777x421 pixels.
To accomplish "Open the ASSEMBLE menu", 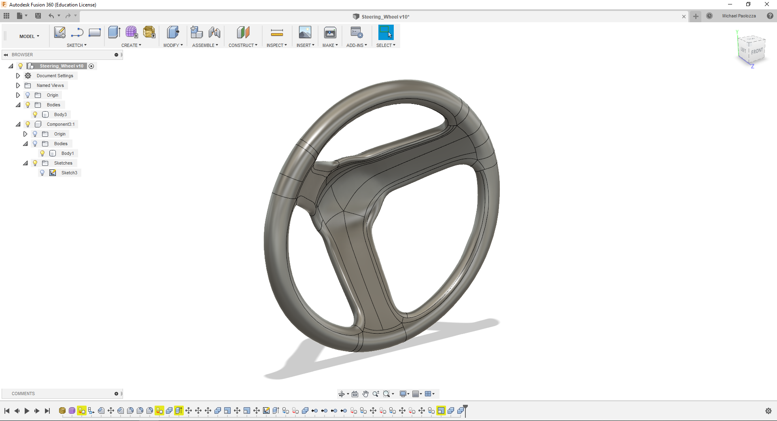I will pyautogui.click(x=205, y=45).
